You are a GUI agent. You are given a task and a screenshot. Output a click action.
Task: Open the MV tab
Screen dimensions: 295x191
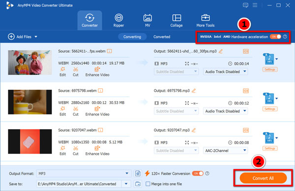(147, 20)
